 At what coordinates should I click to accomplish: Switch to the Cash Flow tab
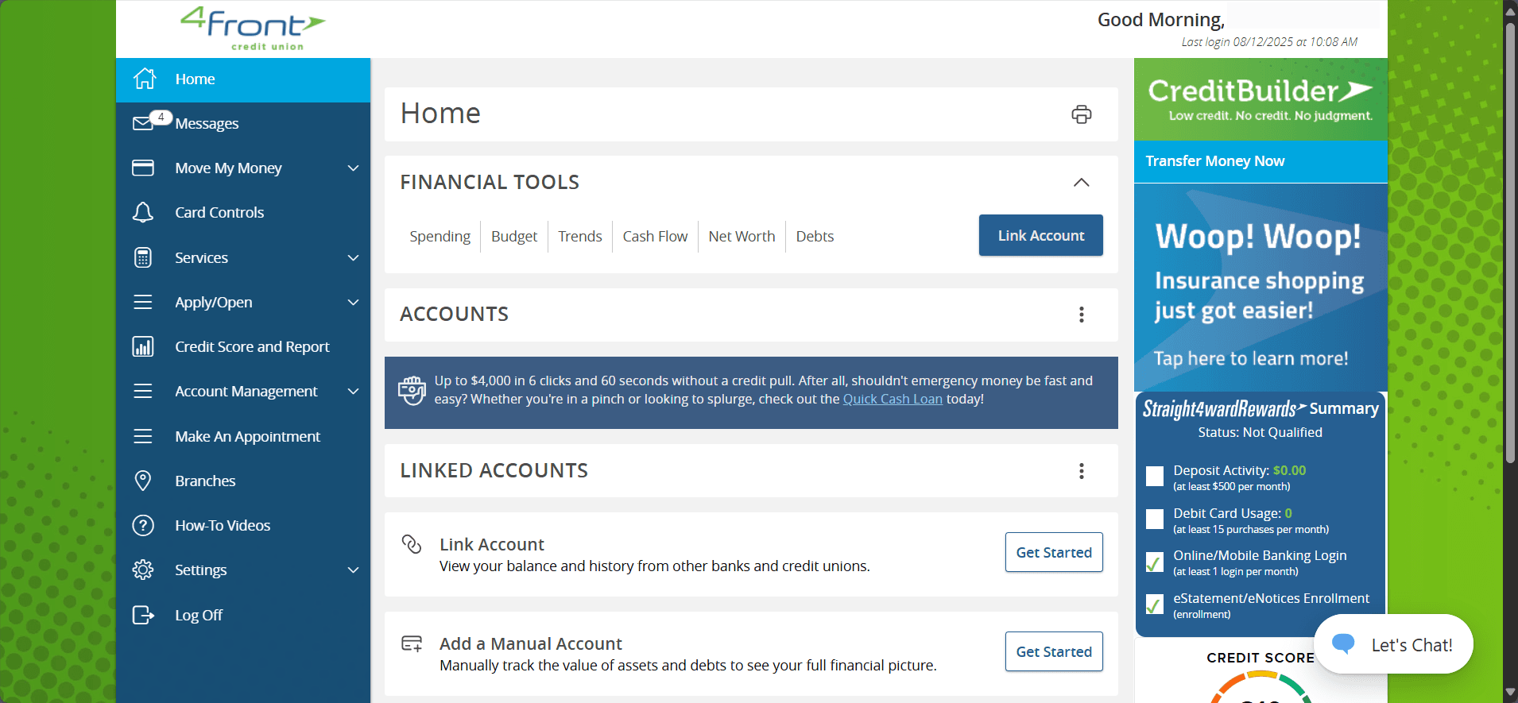tap(655, 237)
